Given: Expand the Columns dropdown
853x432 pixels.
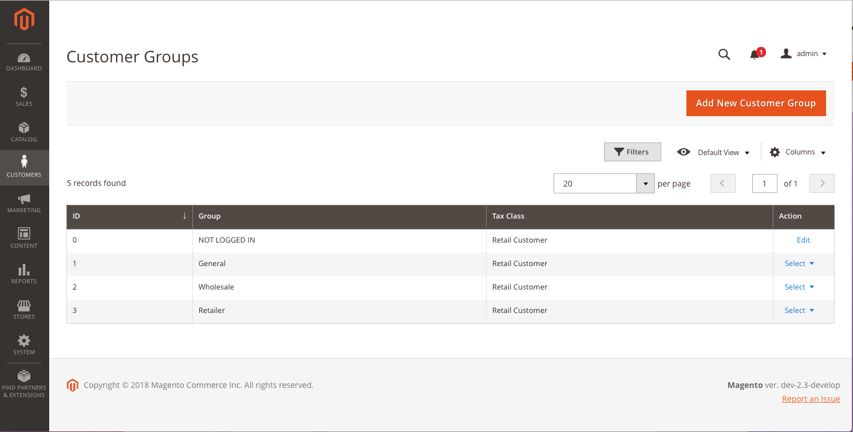Looking at the screenshot, I should [x=798, y=152].
